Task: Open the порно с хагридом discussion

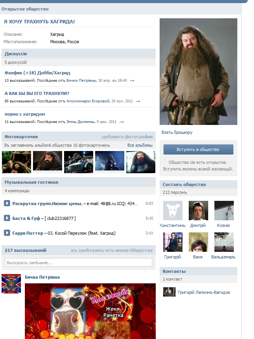Action: (25, 114)
